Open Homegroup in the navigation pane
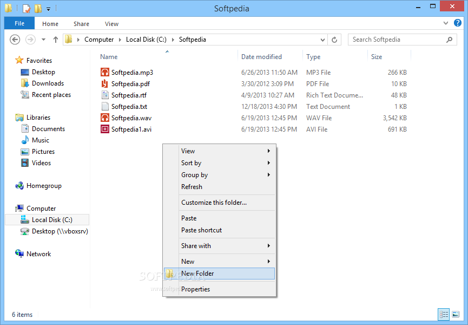 [x=44, y=185]
